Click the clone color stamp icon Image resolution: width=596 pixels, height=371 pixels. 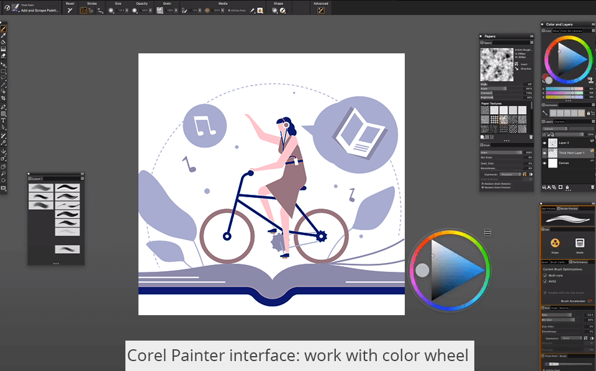590,80
